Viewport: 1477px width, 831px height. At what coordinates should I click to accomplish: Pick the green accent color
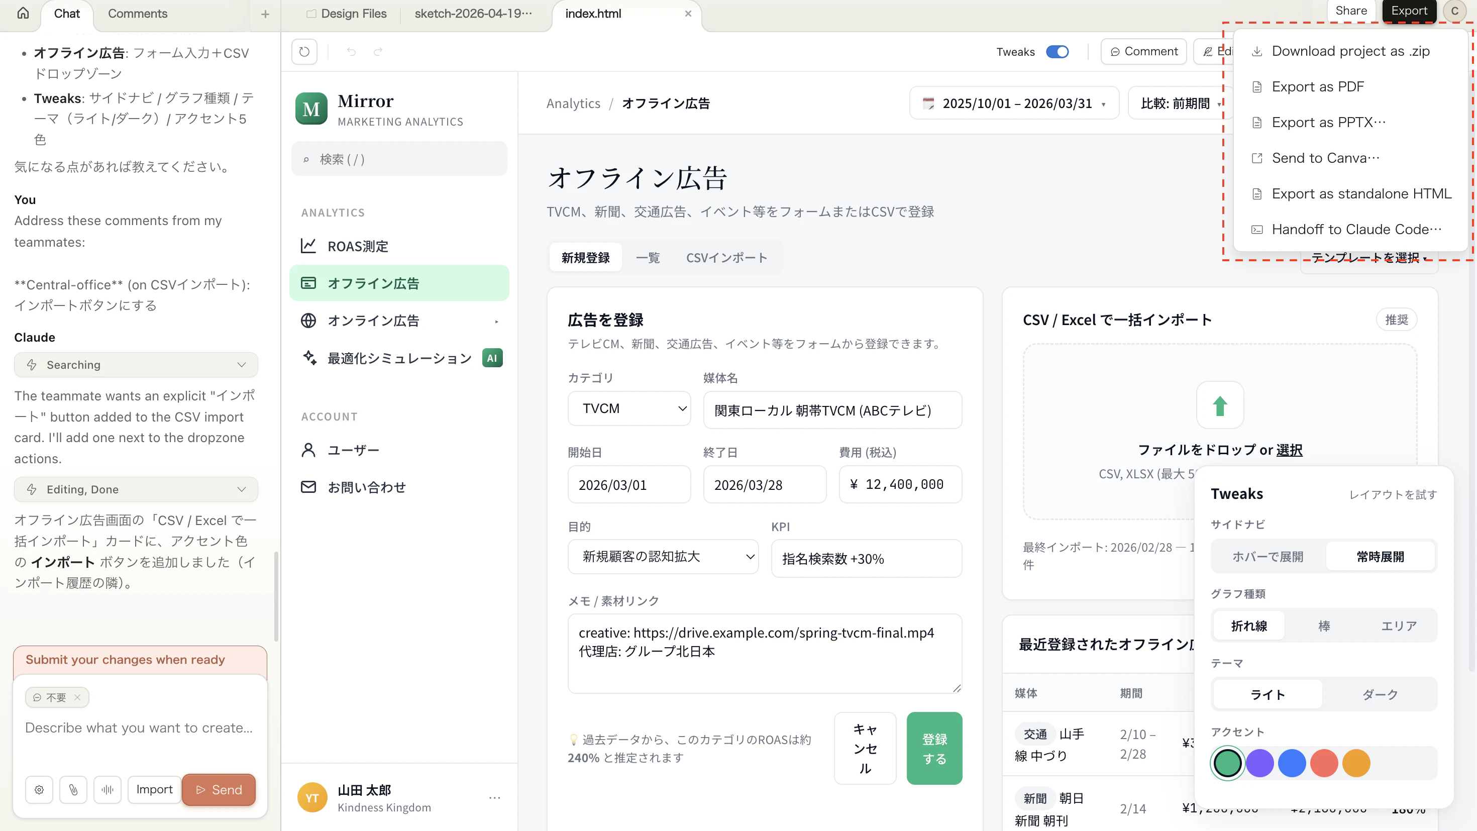1227,763
